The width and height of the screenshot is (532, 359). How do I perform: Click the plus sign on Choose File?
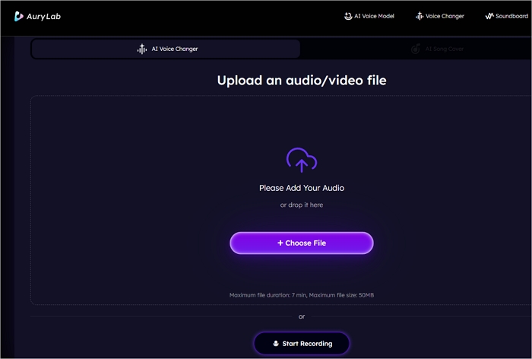tap(280, 243)
